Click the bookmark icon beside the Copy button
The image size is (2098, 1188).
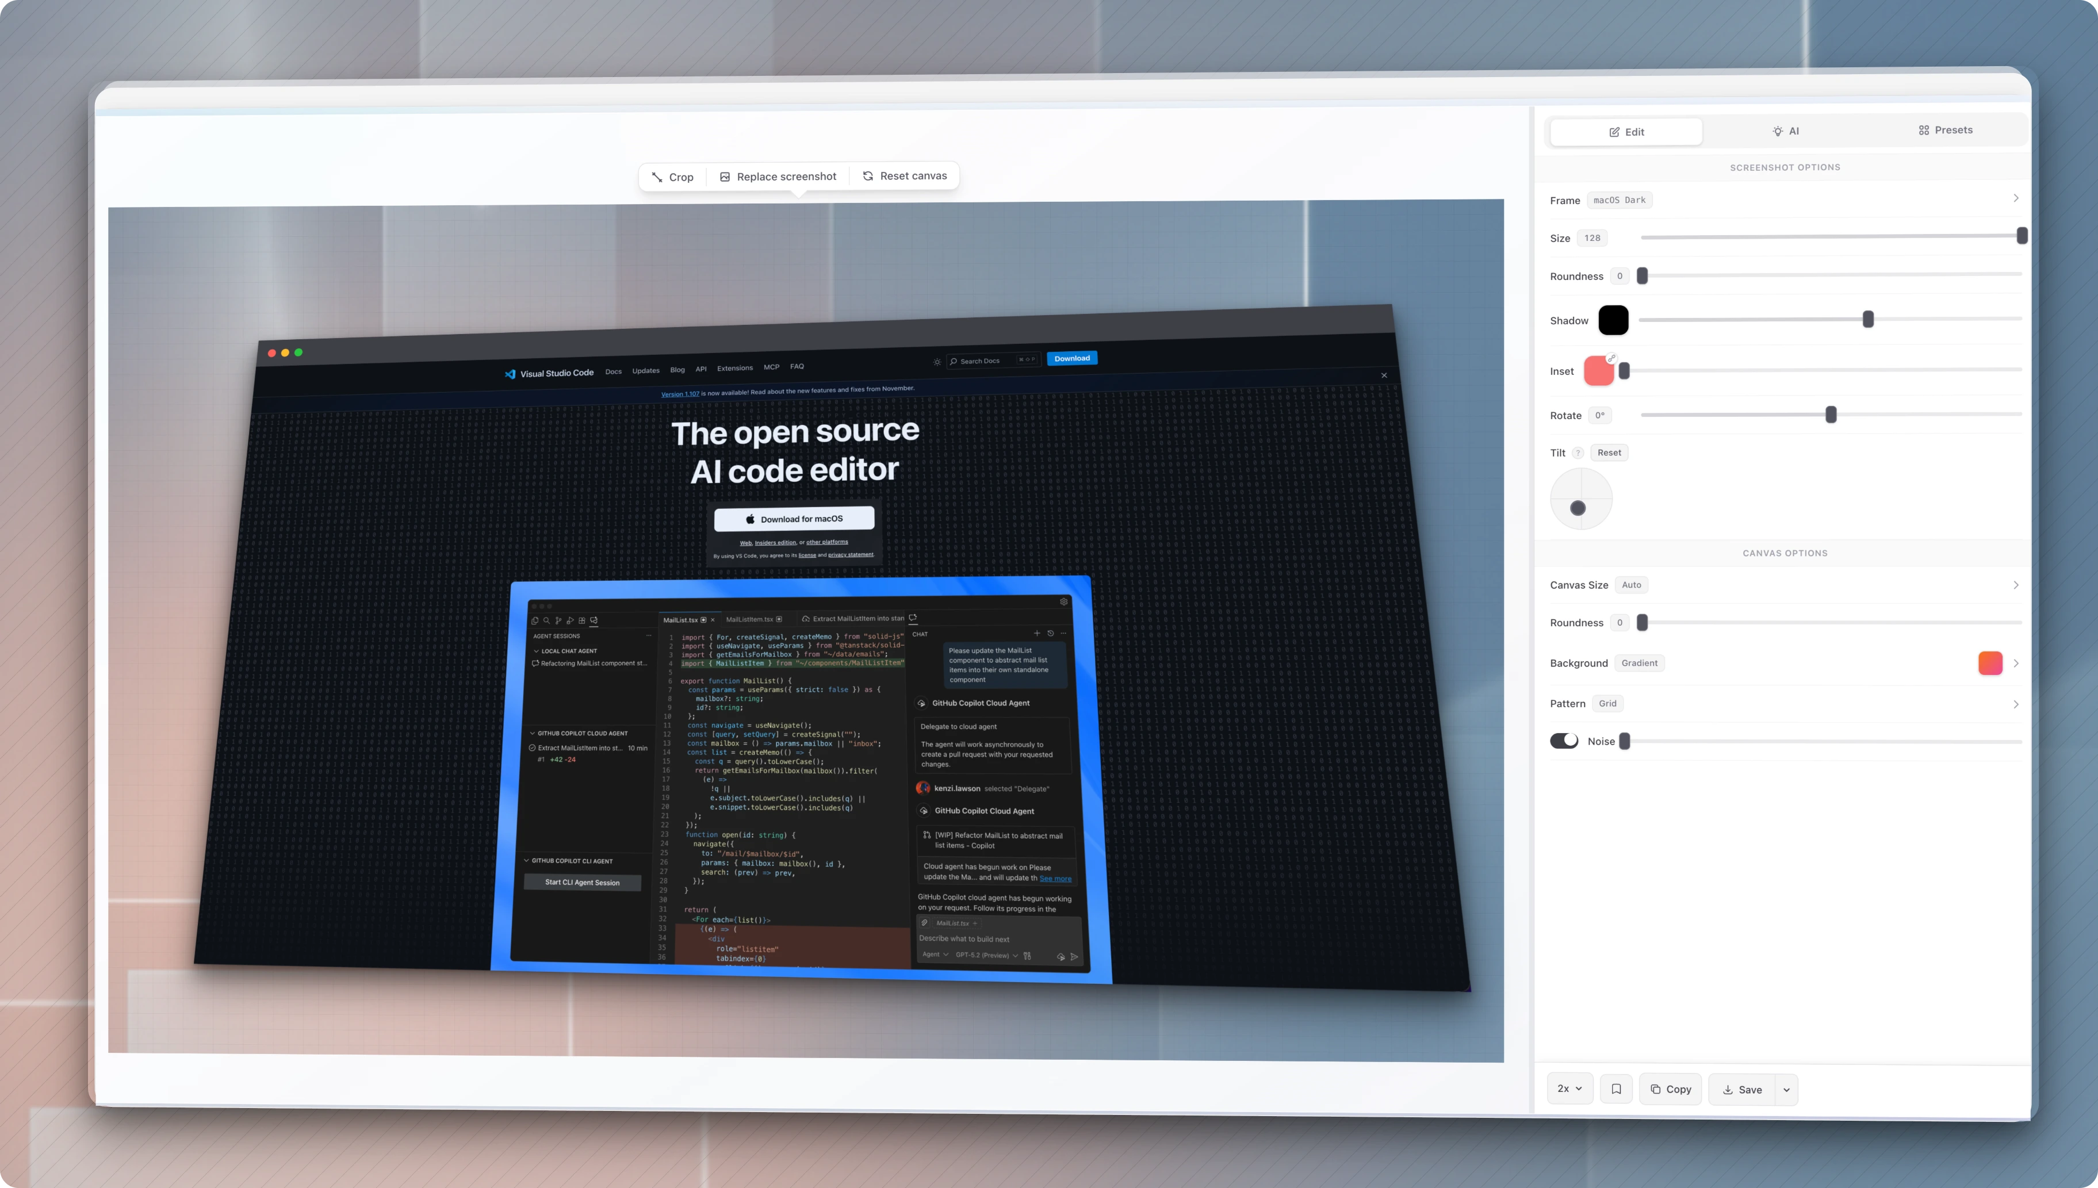(x=1615, y=1089)
